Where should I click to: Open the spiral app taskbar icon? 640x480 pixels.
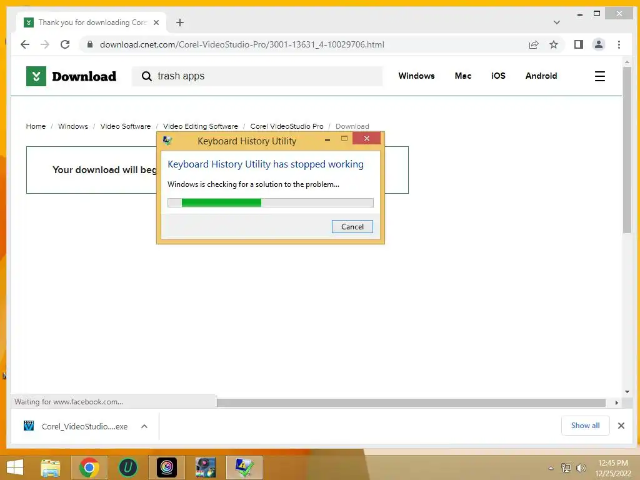point(166,467)
